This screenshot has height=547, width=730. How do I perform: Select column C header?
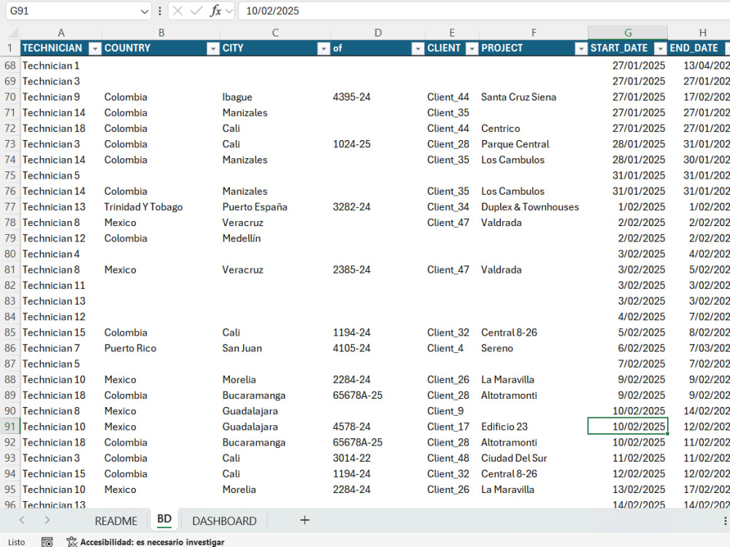[x=275, y=33]
